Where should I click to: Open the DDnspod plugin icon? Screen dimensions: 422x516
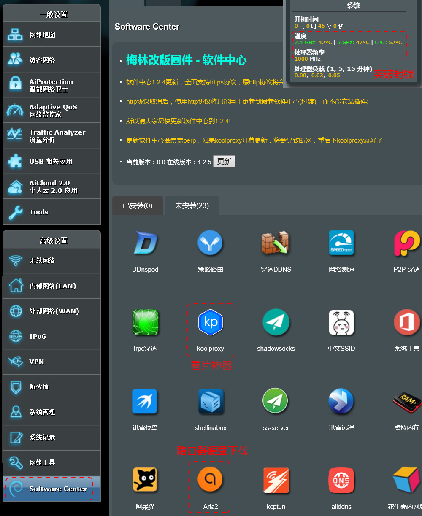(x=145, y=243)
